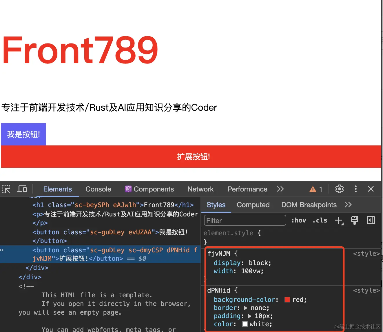Toggle the :hov element state panel
This screenshot has width=383, height=332.
pyautogui.click(x=299, y=220)
